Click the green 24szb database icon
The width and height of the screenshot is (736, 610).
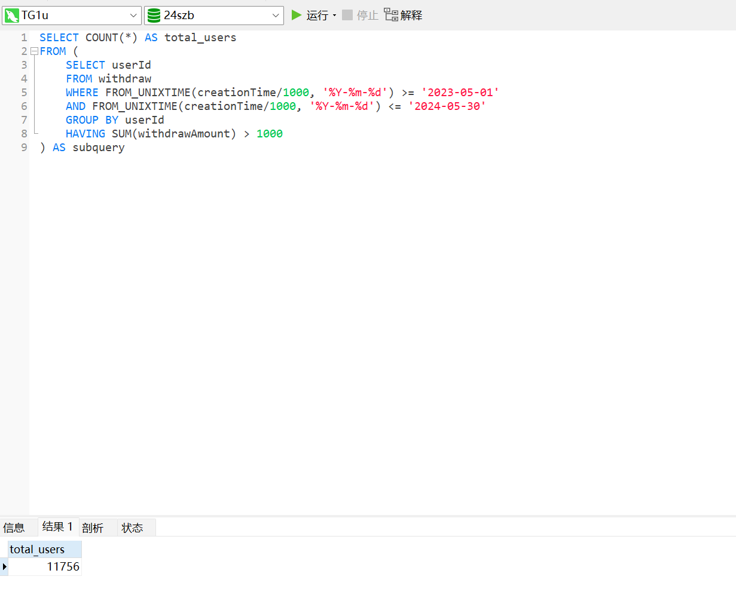[154, 16]
